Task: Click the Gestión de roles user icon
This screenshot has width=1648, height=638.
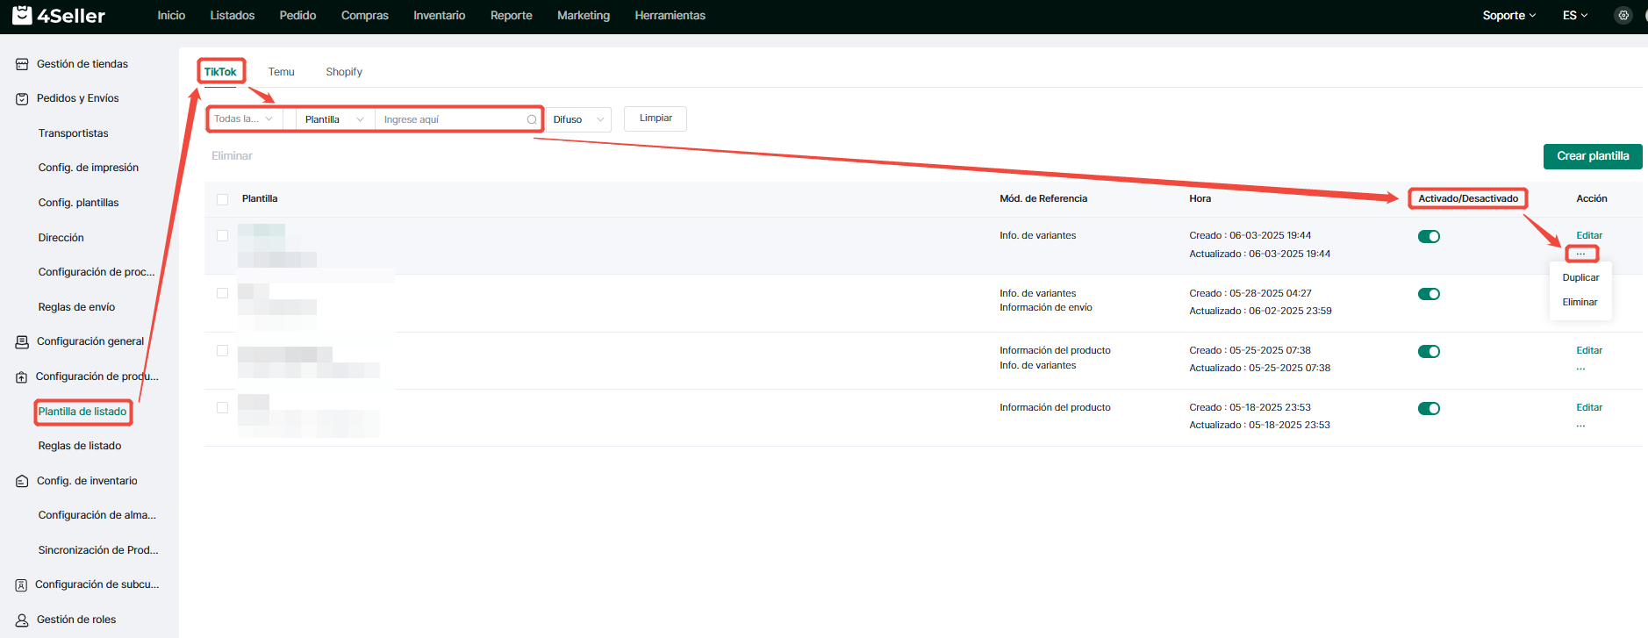Action: click(22, 620)
